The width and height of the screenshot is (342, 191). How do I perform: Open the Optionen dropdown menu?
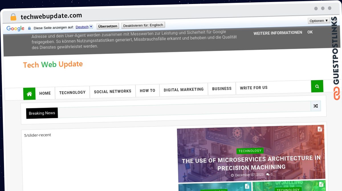tap(319, 21)
